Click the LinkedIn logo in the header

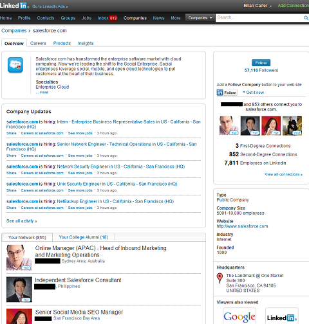(x=14, y=6)
